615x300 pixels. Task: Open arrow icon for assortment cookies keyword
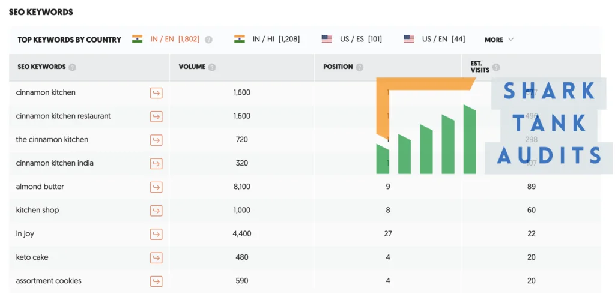[x=156, y=281]
